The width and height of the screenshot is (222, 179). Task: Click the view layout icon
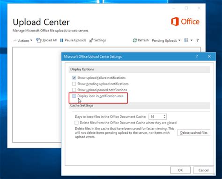[x=186, y=40]
